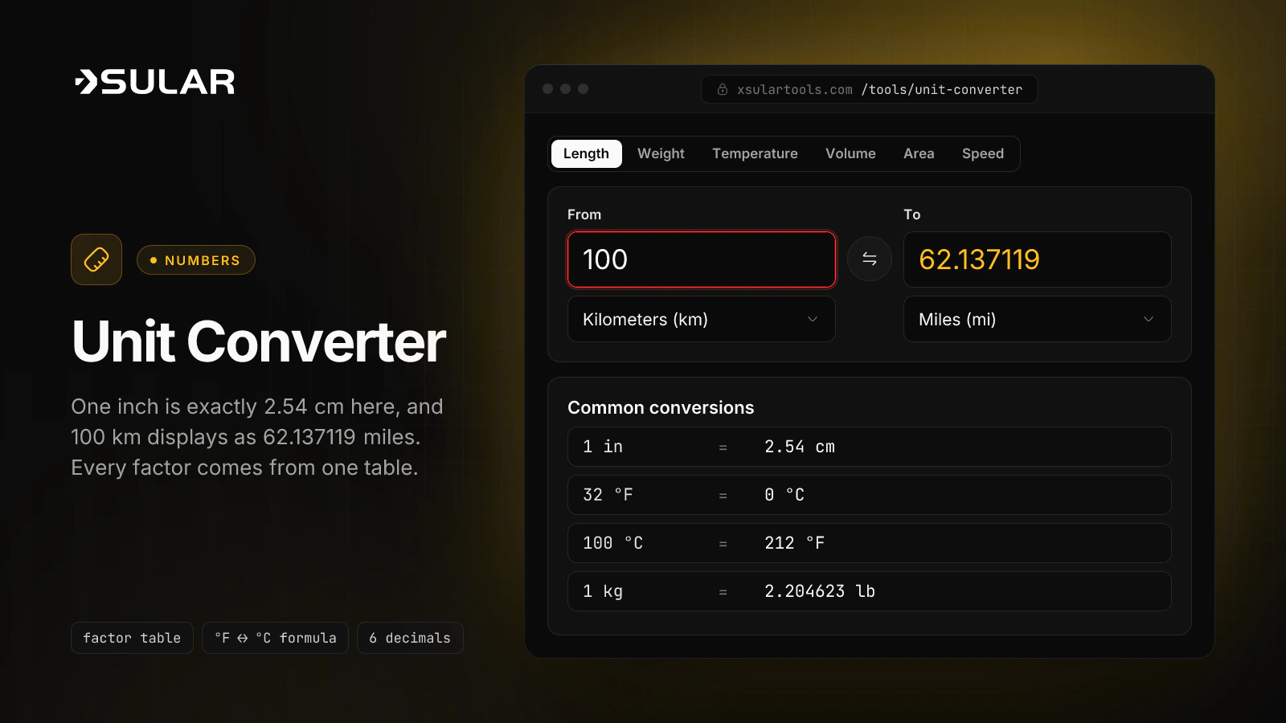Screen dimensions: 1286x723
Task: Click the address bar URL xsulartools.com
Action: coord(870,89)
